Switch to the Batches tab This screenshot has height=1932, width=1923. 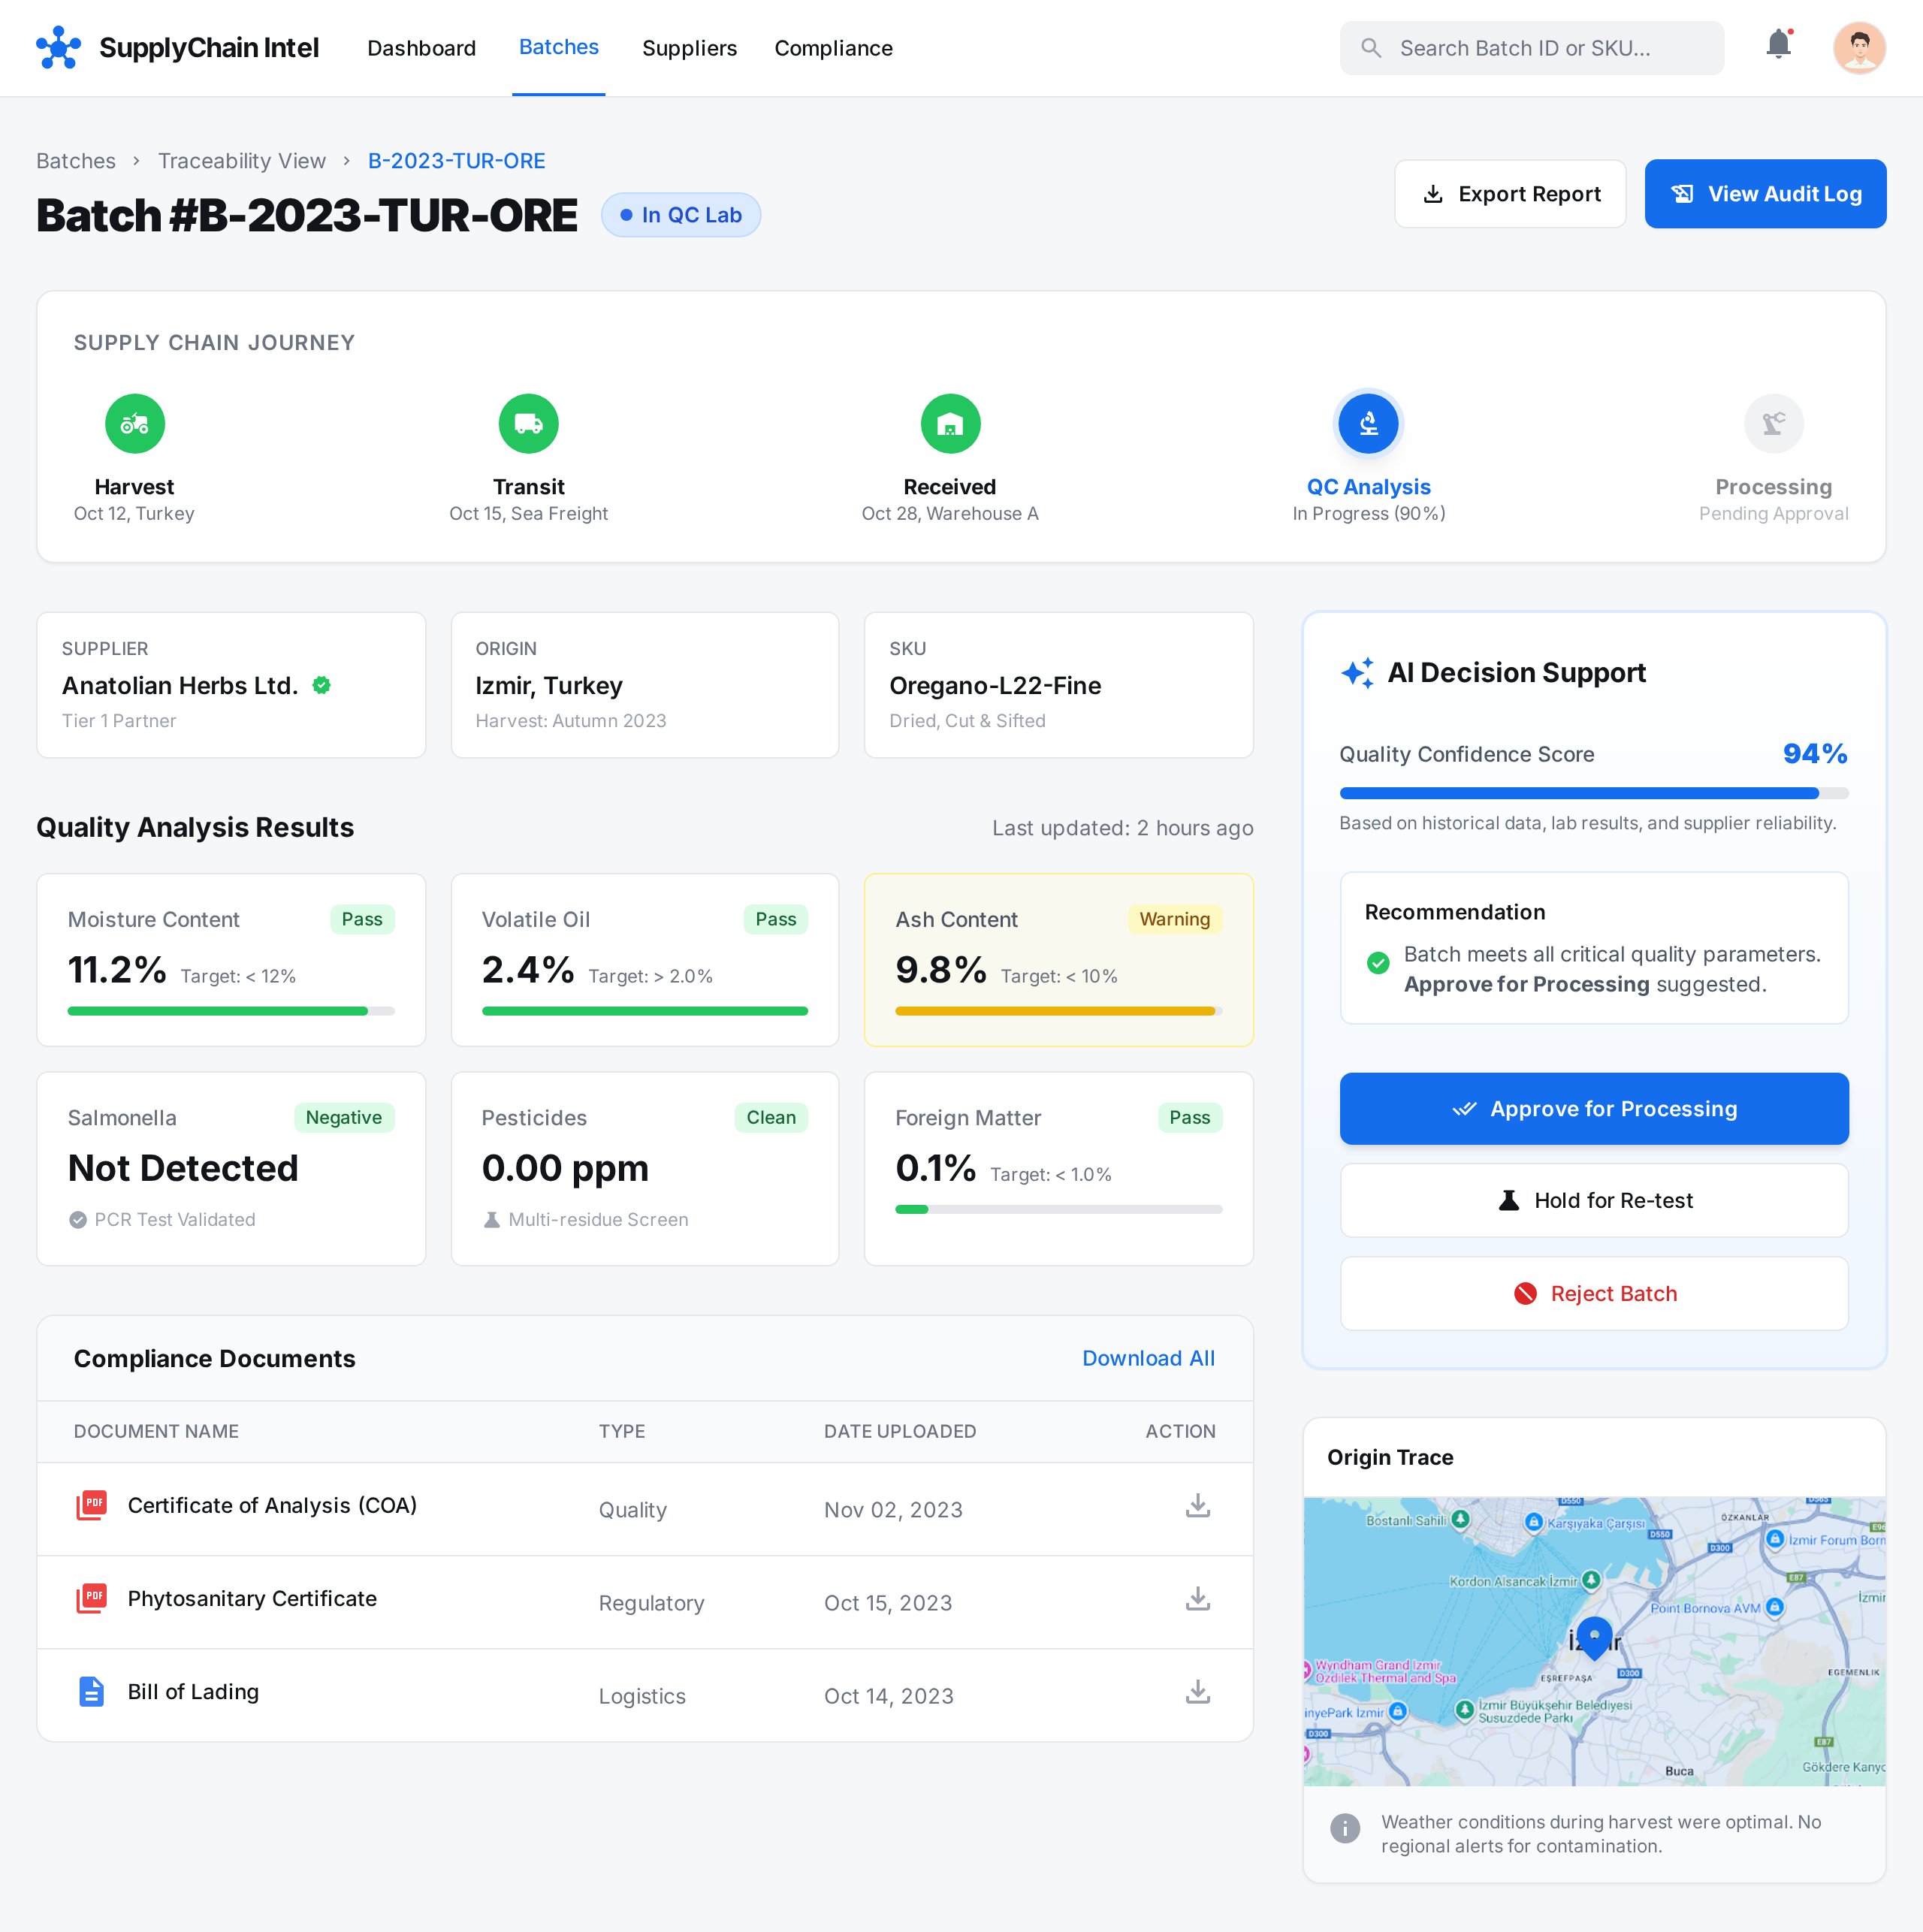[x=558, y=47]
